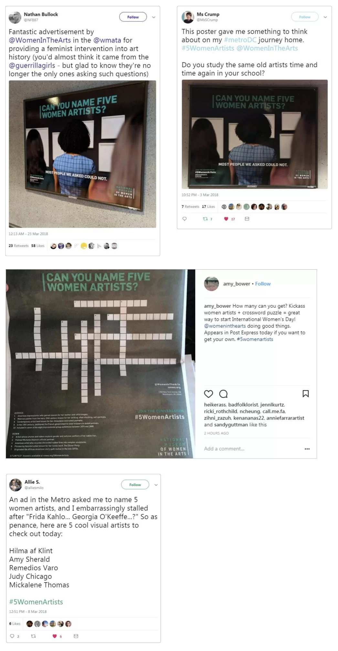Retweet Allie S.'s tweet
Screen dimensions: 338x651
click(x=33, y=636)
